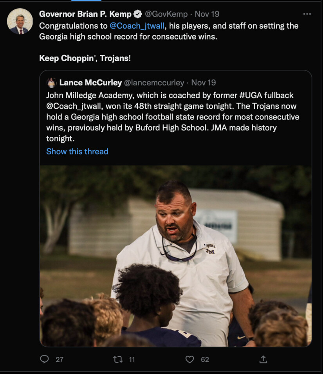Click the Lance McCurley display name
The image size is (323, 374).
(x=90, y=83)
